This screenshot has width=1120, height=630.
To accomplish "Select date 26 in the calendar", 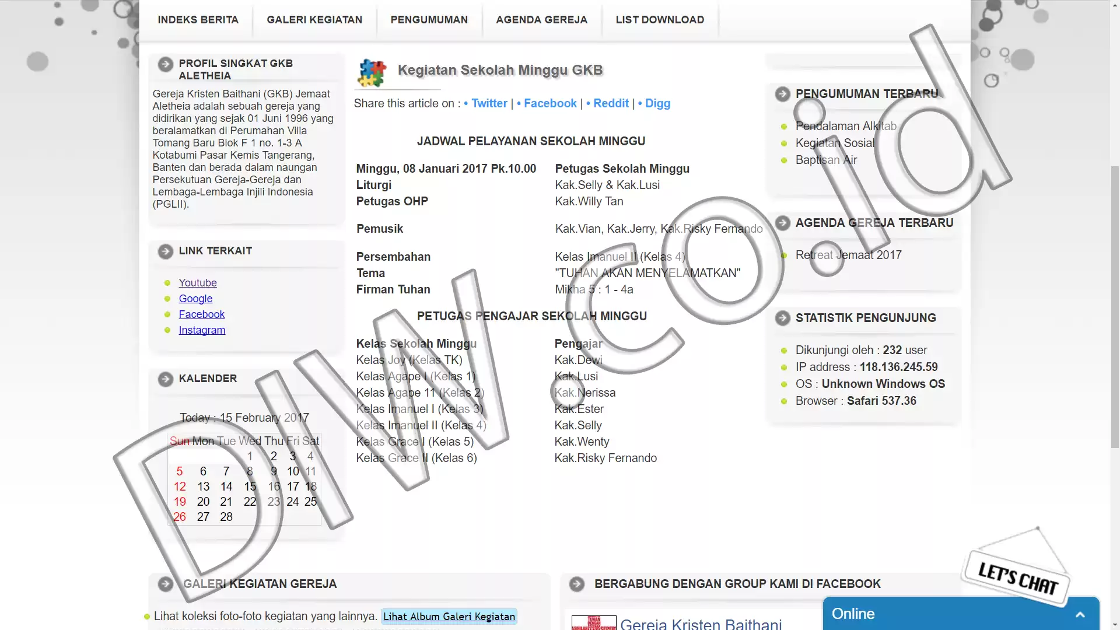I will (180, 517).
